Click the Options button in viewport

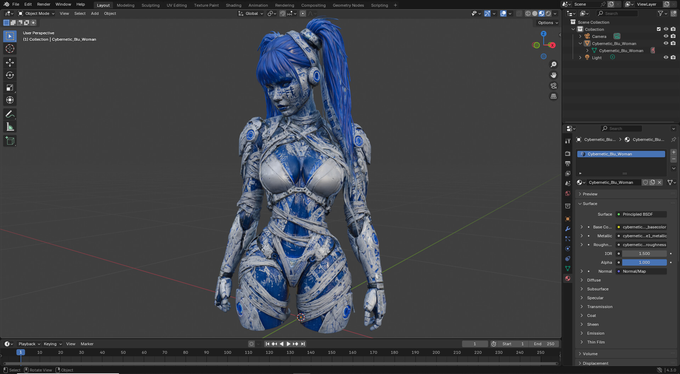(x=548, y=23)
